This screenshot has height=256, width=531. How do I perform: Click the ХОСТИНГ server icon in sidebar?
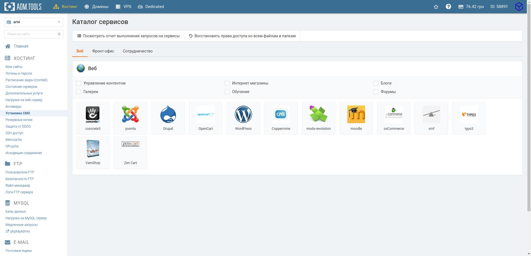click(x=8, y=58)
